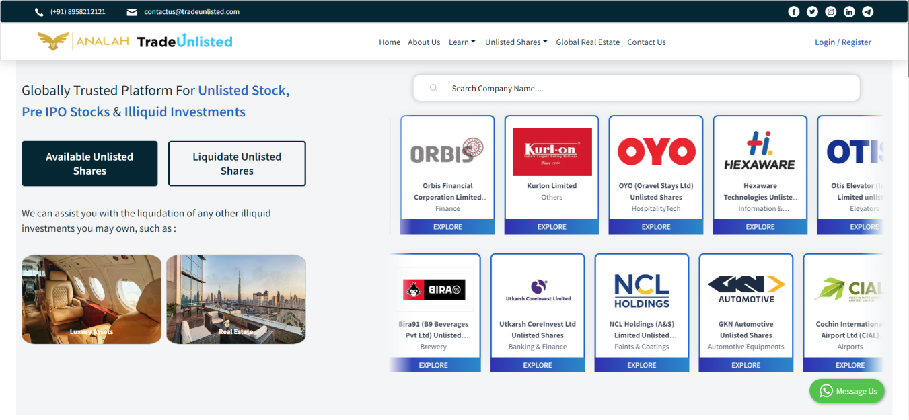Image resolution: width=909 pixels, height=420 pixels.
Task: Open the Learn dropdown menu
Action: pos(462,42)
